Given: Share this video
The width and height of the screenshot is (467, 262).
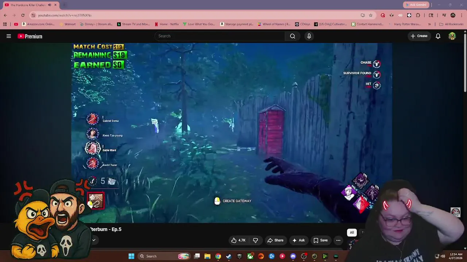Looking at the screenshot, I should click(275, 240).
